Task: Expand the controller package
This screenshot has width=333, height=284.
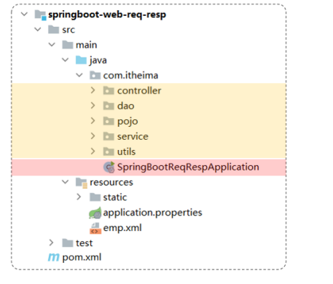Action: click(93, 90)
